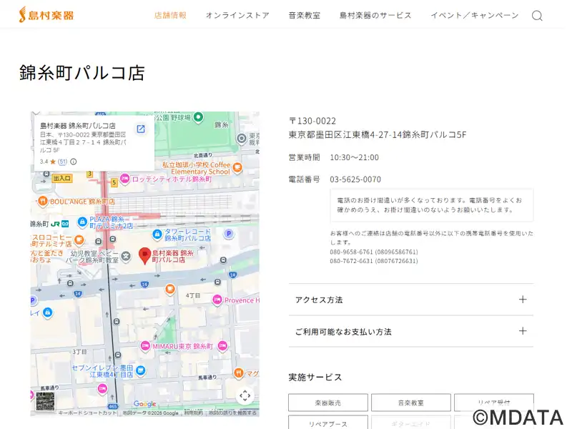Click the rating info icon in map card
Image resolution: width=572 pixels, height=429 pixels.
(74, 162)
